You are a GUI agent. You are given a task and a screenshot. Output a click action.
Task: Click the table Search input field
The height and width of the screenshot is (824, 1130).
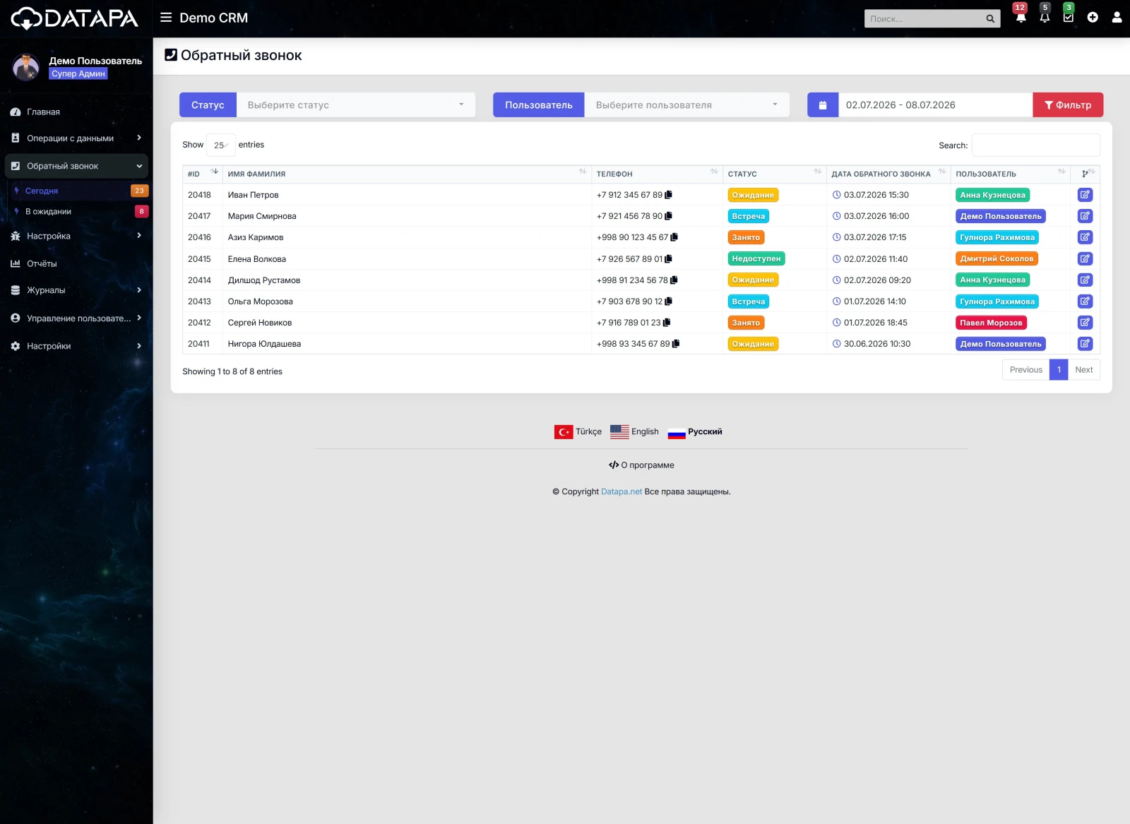pyautogui.click(x=1035, y=145)
